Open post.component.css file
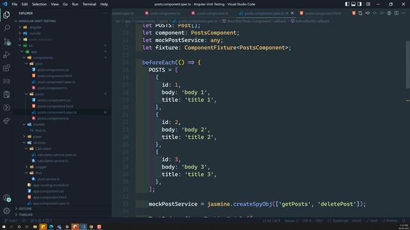The width and height of the screenshot is (410, 230). (53, 70)
